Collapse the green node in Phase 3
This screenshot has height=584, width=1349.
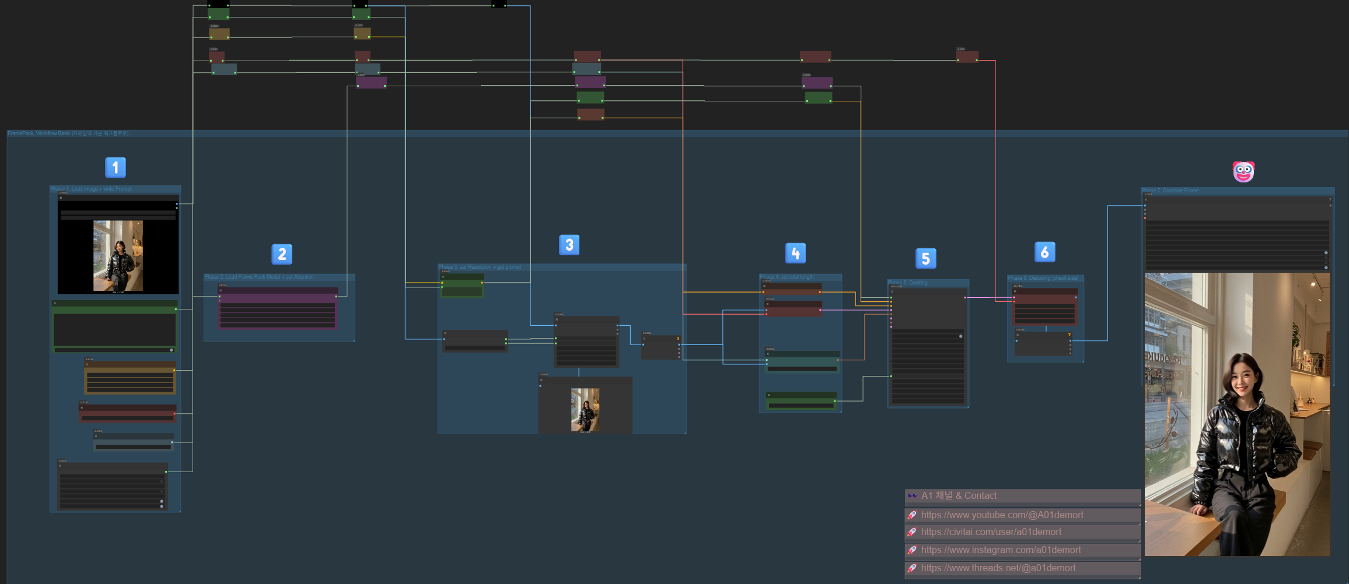(x=443, y=276)
